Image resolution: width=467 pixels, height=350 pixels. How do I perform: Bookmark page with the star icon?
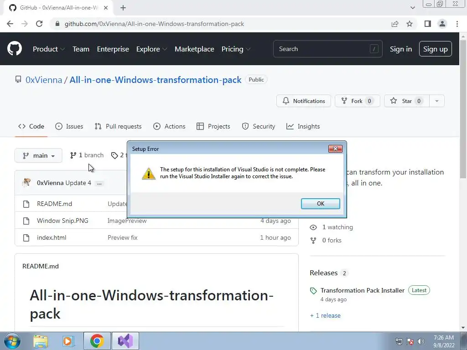(410, 24)
